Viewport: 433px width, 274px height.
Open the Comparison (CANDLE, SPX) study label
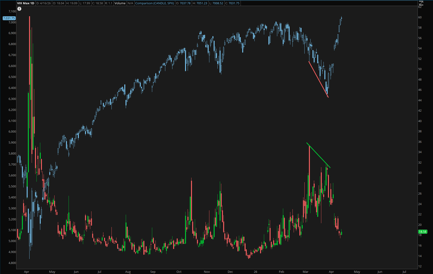pos(155,3)
